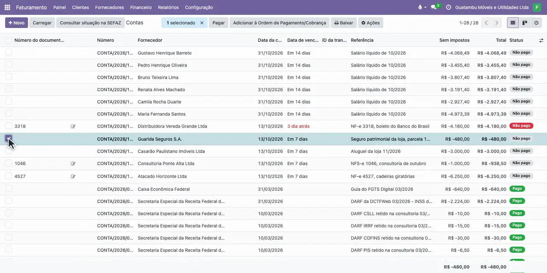
Task: Open the Relatórios menu
Action: (168, 7)
